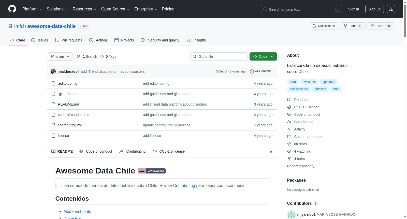This screenshot has width=407, height=219.
Task: Click the heart icon beside Code of conduct in About
Action: point(289,114)
